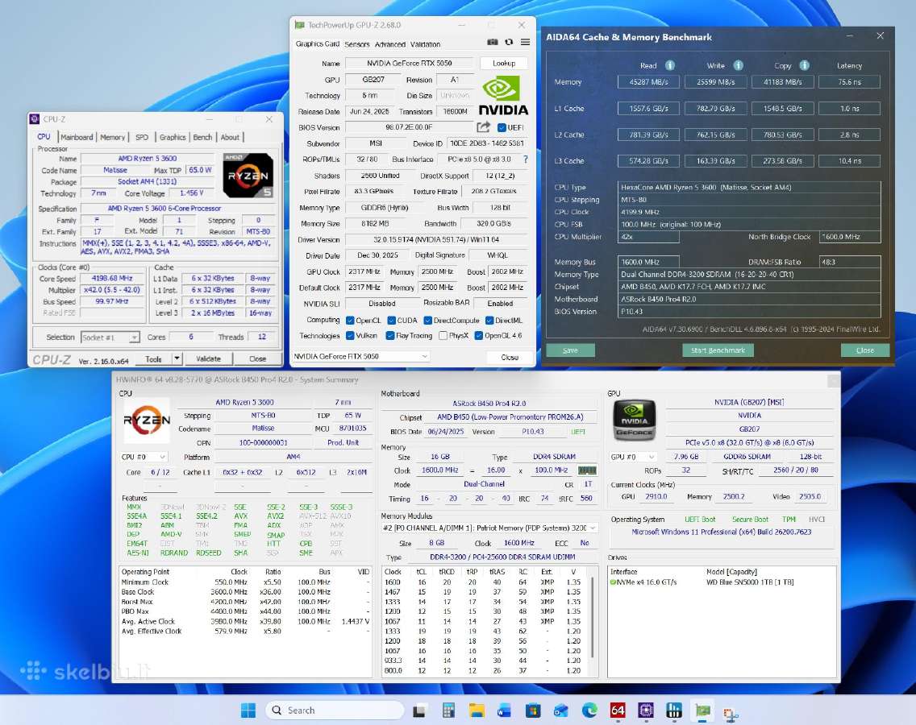Open the Bench tab in CPU-Z
Image resolution: width=916 pixels, height=725 pixels.
tap(202, 137)
